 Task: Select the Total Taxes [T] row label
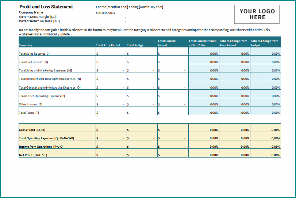click(29, 113)
